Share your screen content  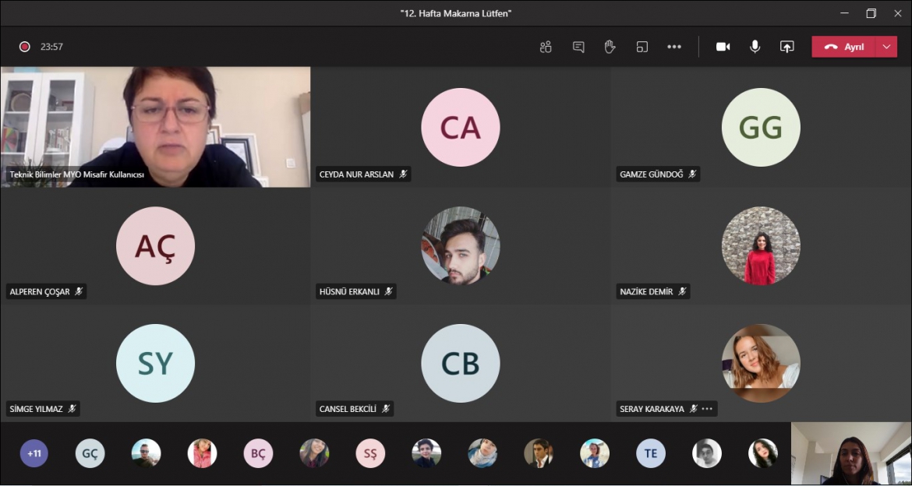[x=787, y=47]
